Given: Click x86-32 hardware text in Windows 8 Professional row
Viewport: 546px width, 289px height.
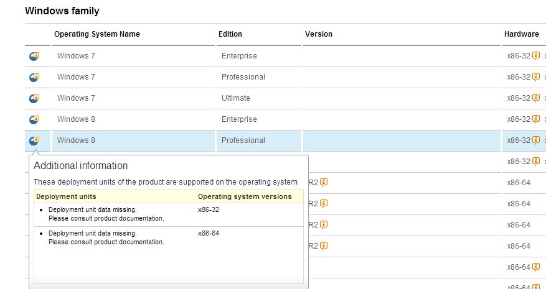Looking at the screenshot, I should pyautogui.click(x=519, y=140).
